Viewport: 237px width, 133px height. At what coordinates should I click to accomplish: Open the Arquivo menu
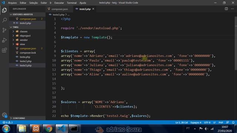pos(12,3)
